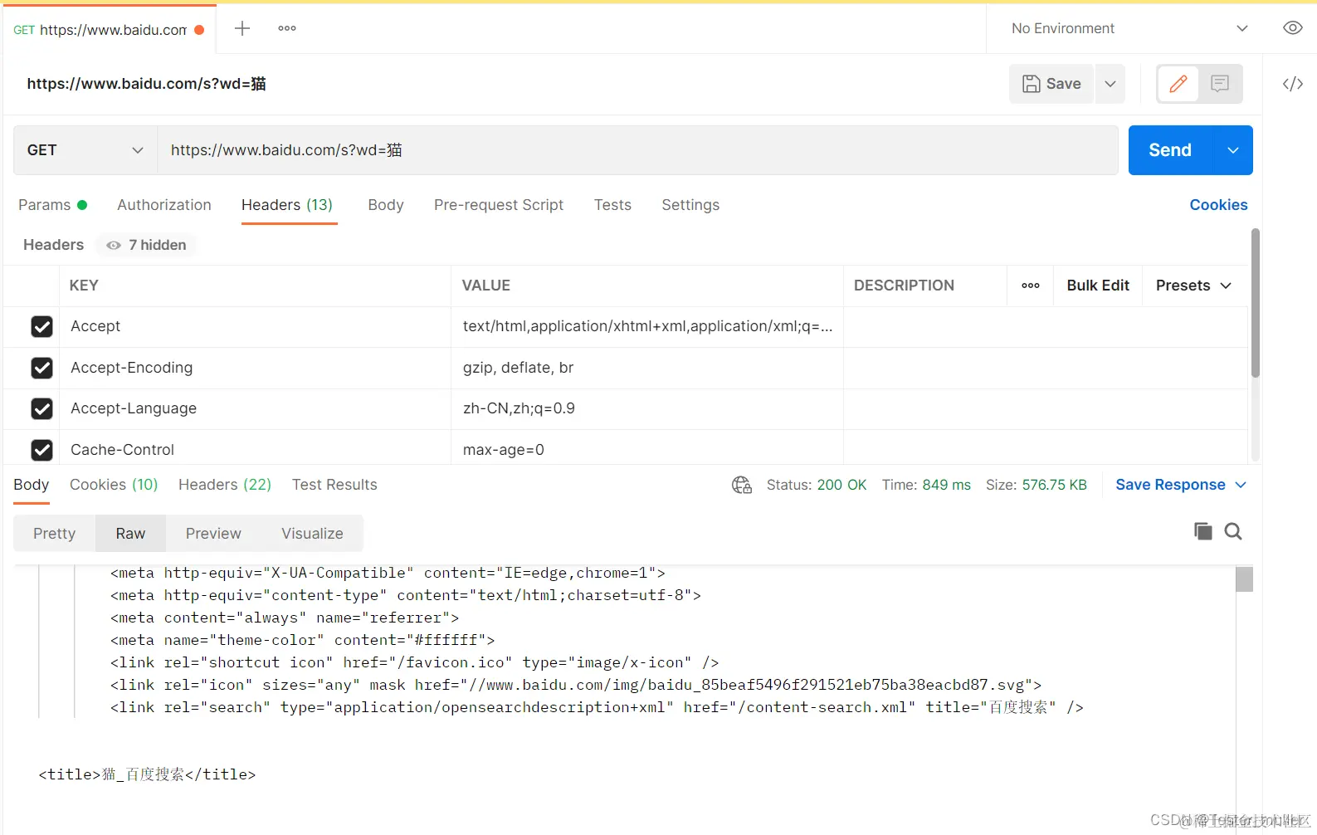Image resolution: width=1317 pixels, height=835 pixels.
Task: Uncheck the Accept-Language header checkbox
Action: (41, 408)
